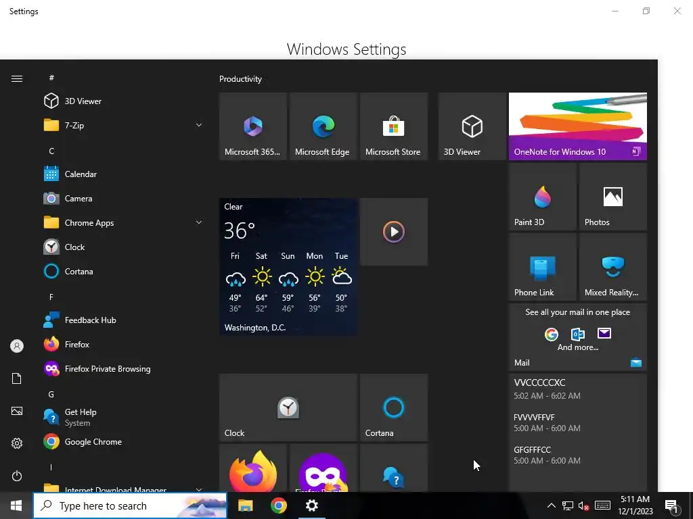Image resolution: width=693 pixels, height=519 pixels.
Task: Focus the taskbar search box
Action: click(131, 505)
